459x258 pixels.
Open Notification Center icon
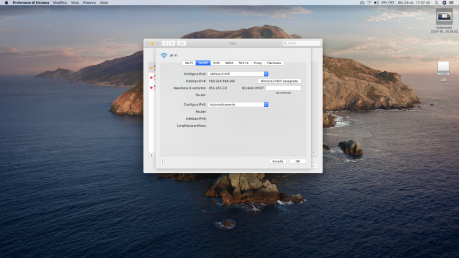tap(453, 2)
